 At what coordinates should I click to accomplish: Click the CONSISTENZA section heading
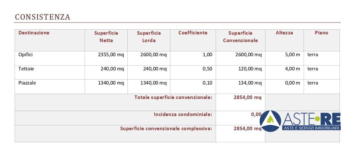pyautogui.click(x=43, y=17)
